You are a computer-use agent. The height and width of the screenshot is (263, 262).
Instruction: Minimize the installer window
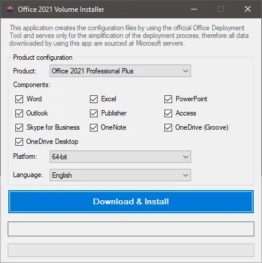pyautogui.click(x=194, y=9)
